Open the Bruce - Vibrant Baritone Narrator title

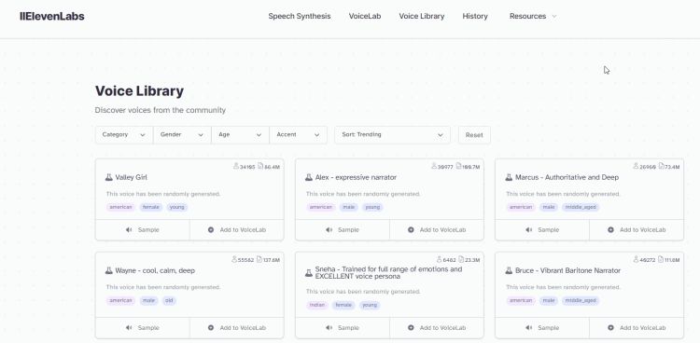567,270
